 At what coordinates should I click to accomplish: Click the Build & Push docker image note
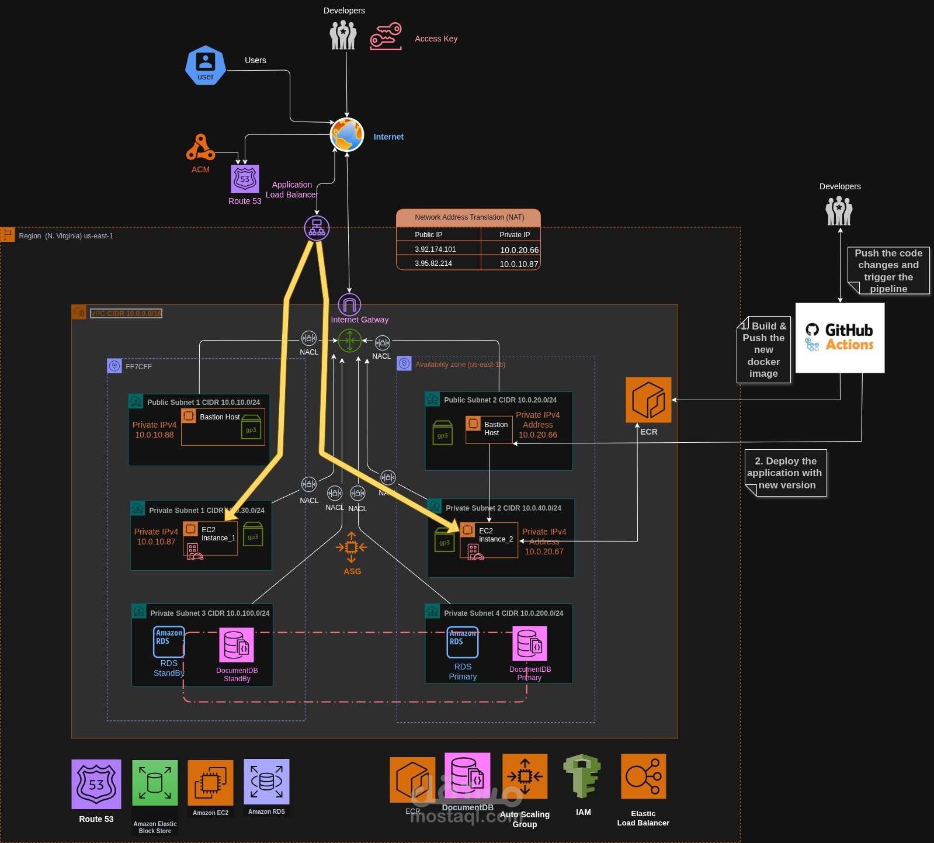point(763,349)
